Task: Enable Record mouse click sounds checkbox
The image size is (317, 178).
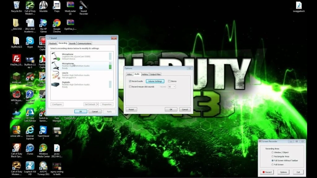Action: click(x=130, y=87)
